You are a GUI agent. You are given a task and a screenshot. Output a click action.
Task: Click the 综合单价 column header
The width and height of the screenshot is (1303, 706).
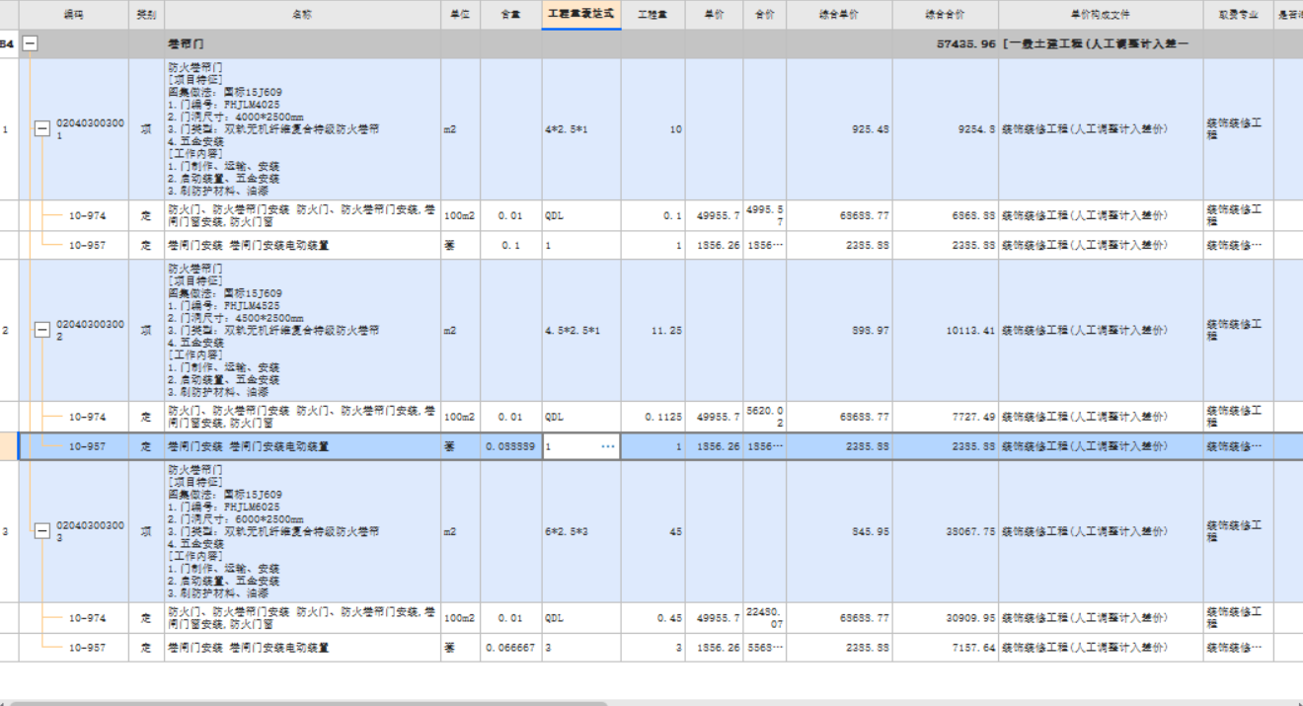(x=839, y=15)
